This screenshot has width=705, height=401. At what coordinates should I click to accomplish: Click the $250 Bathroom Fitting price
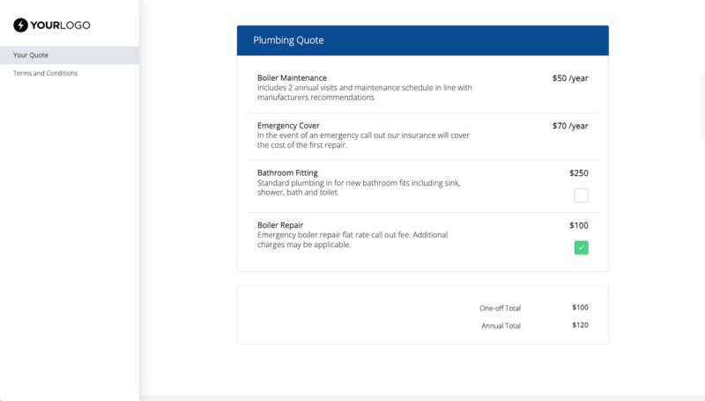[578, 173]
